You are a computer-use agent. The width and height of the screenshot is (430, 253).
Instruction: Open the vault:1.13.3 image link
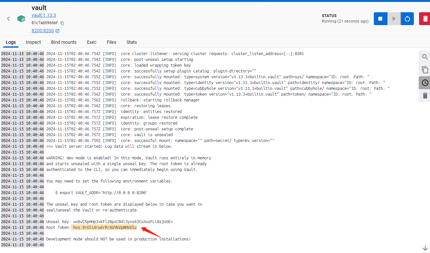[x=44, y=15]
